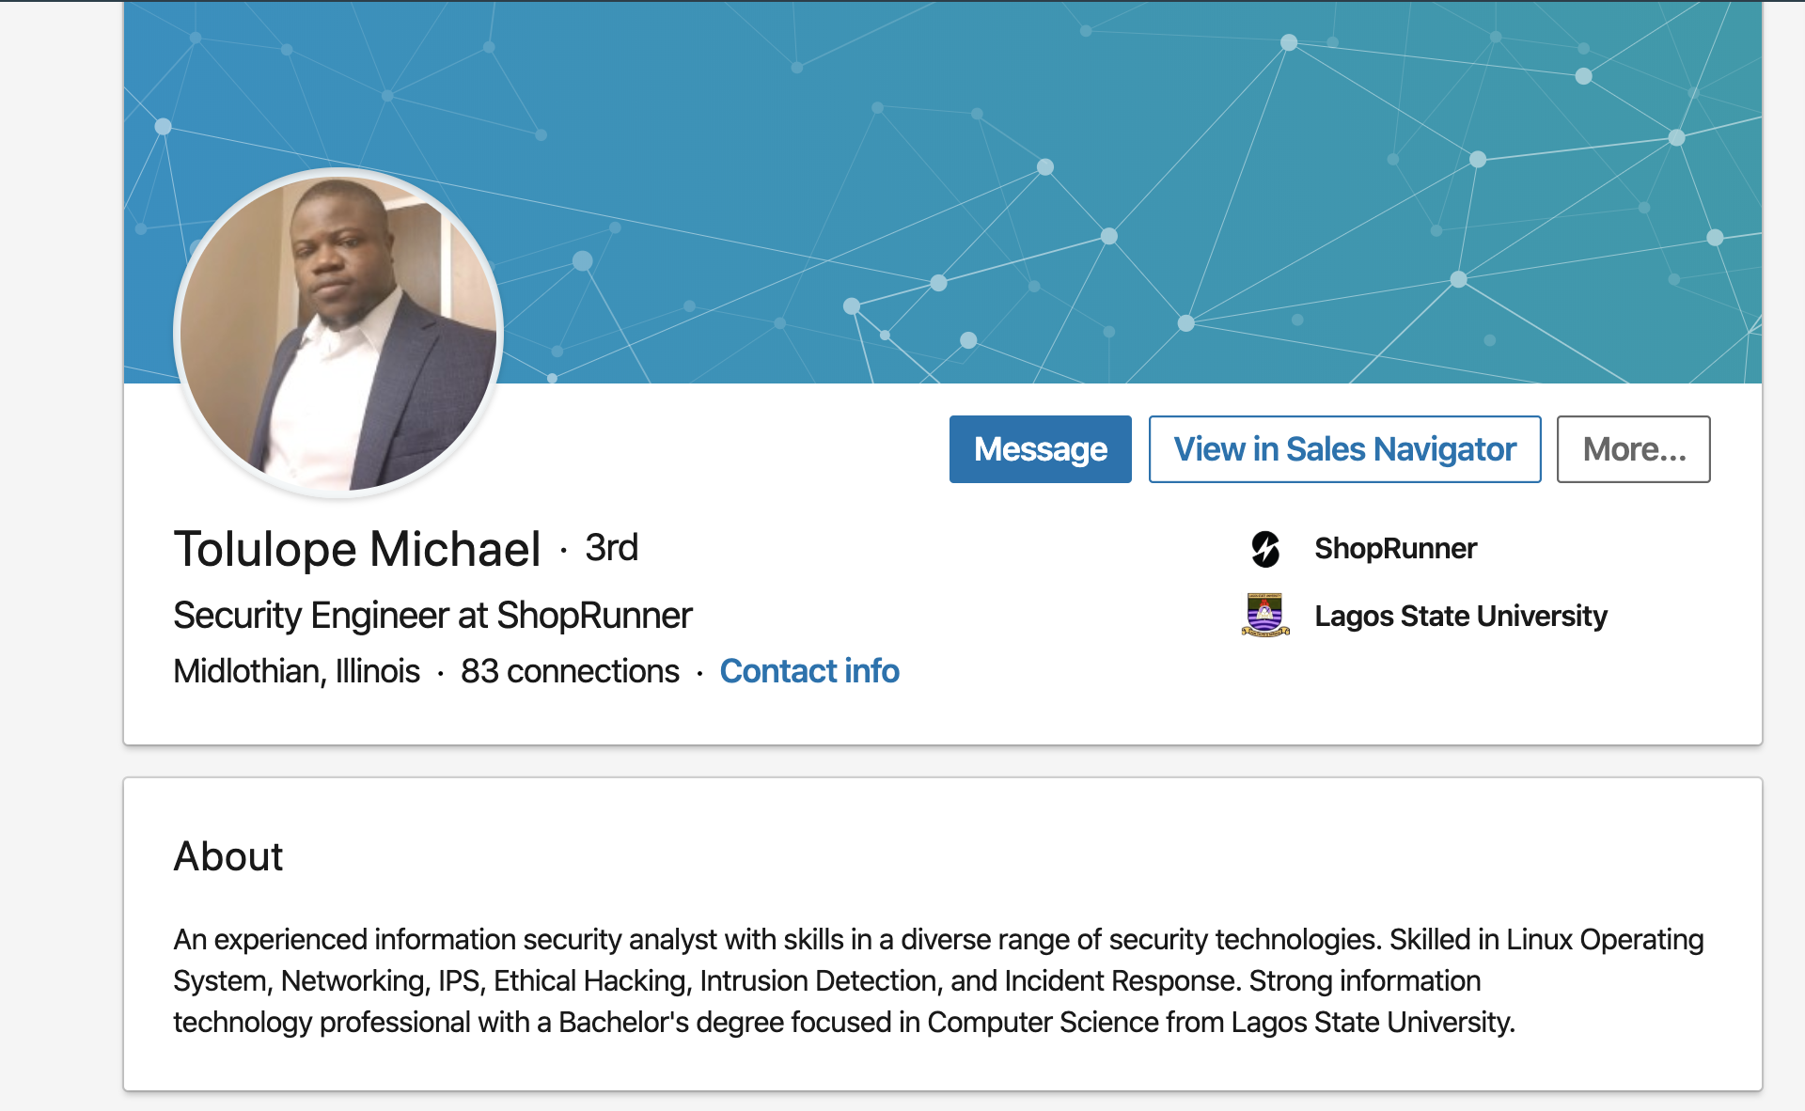Viewport: 1805px width, 1111px height.
Task: Open the Contact info link
Action: [x=809, y=671]
